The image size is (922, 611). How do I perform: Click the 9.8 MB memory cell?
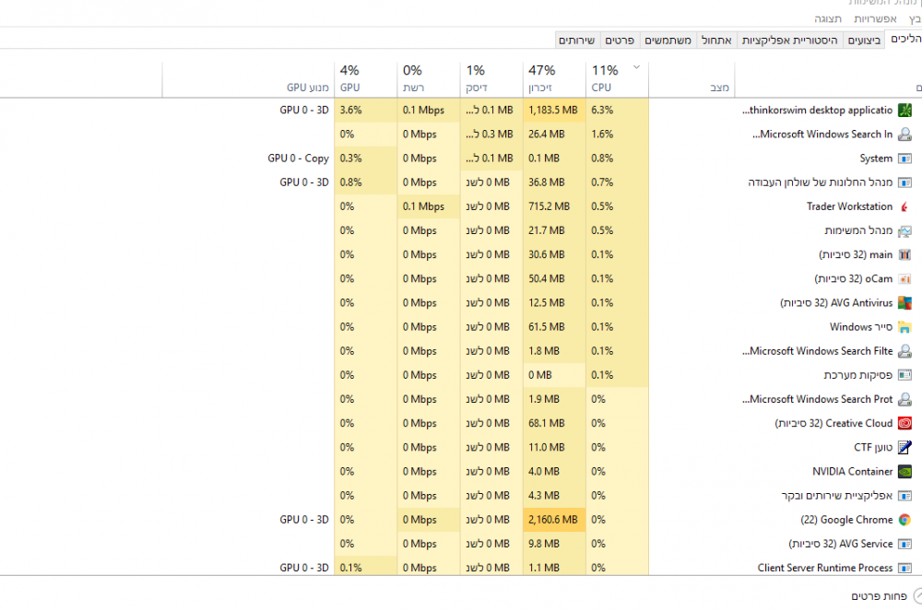[554, 544]
